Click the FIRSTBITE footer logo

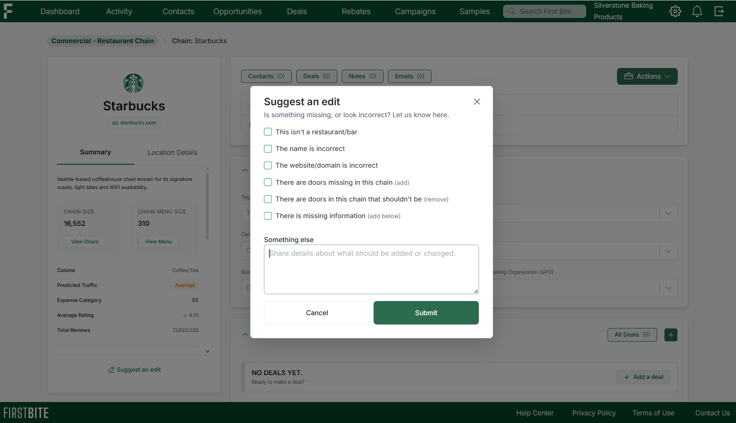tap(26, 413)
